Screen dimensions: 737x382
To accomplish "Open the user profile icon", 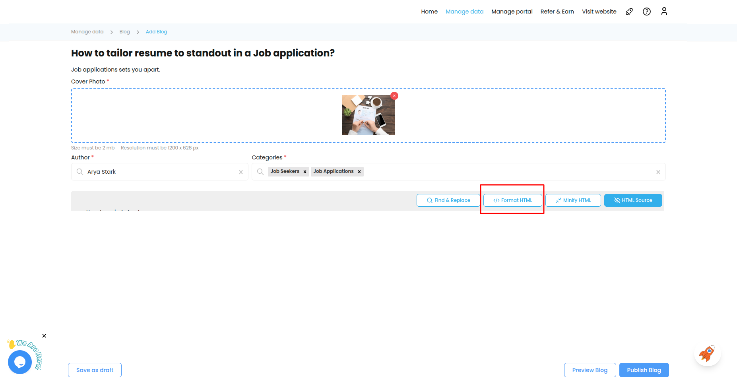I will (x=664, y=12).
